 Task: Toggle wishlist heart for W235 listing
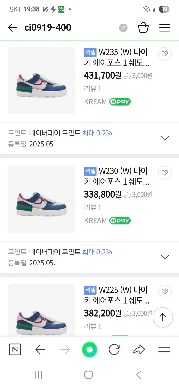tap(165, 54)
